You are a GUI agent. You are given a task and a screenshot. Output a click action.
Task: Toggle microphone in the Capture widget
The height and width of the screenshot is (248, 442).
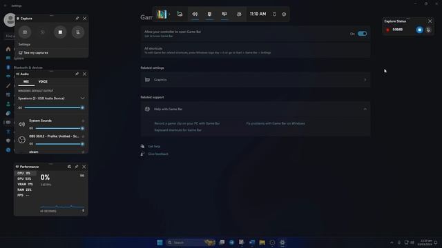click(x=78, y=32)
